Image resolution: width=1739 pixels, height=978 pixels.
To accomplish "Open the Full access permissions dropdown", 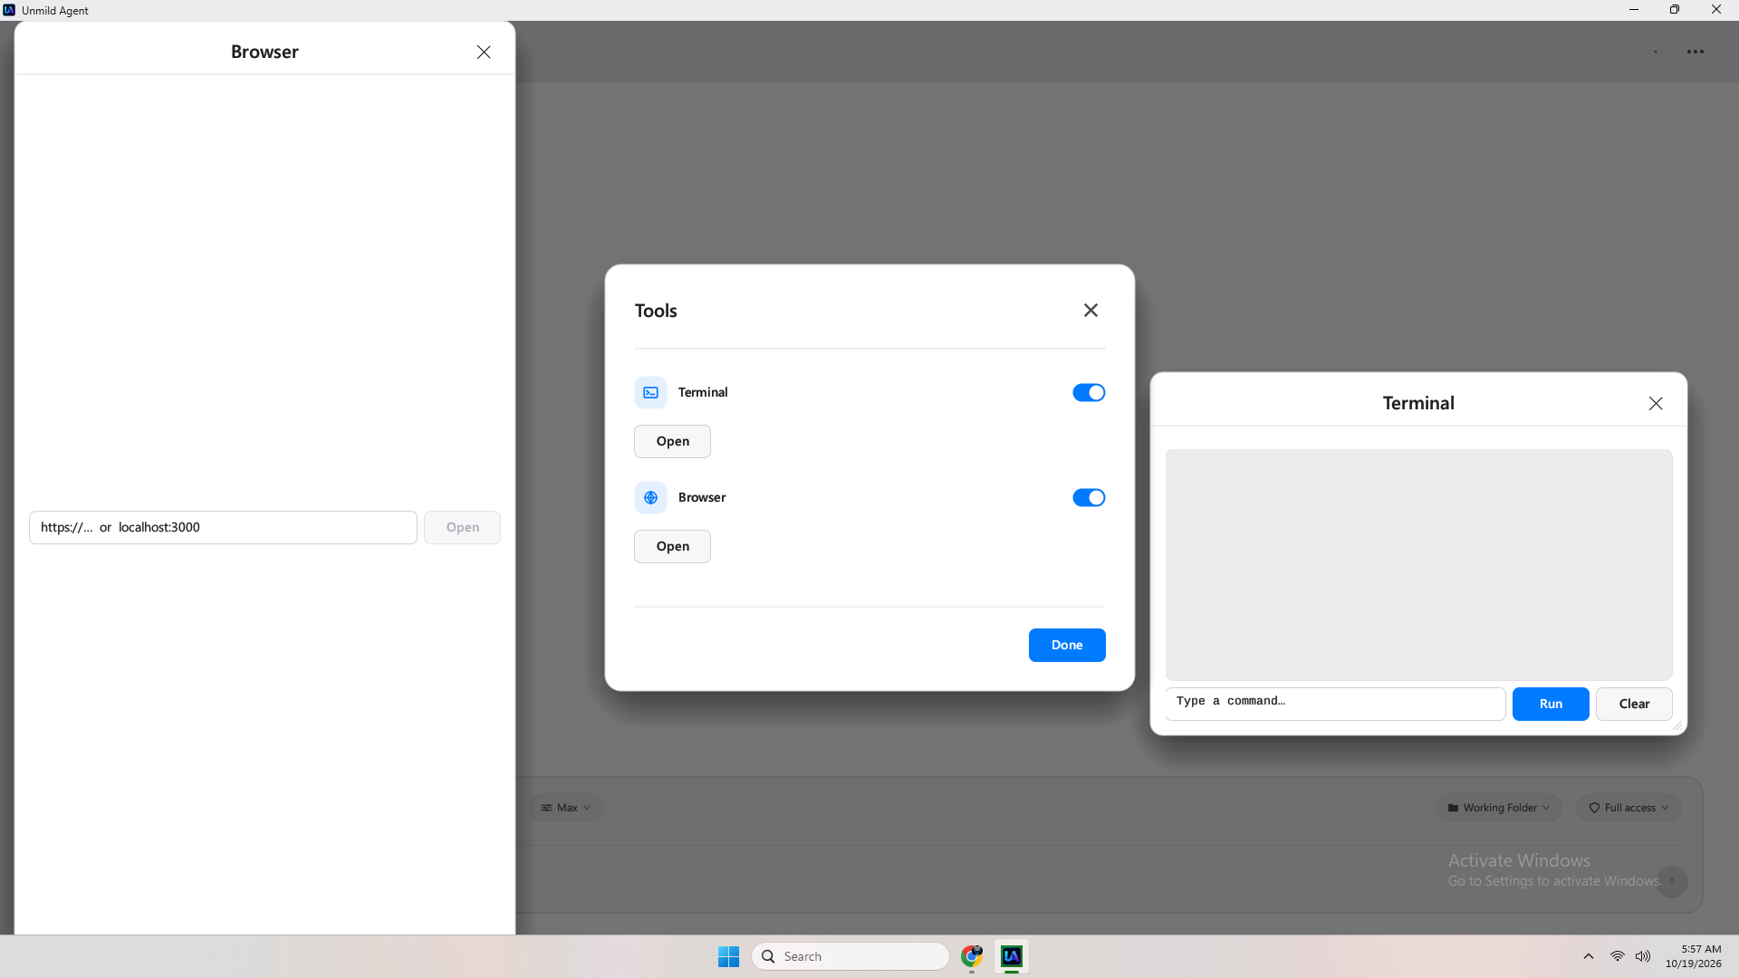I will click(1629, 808).
